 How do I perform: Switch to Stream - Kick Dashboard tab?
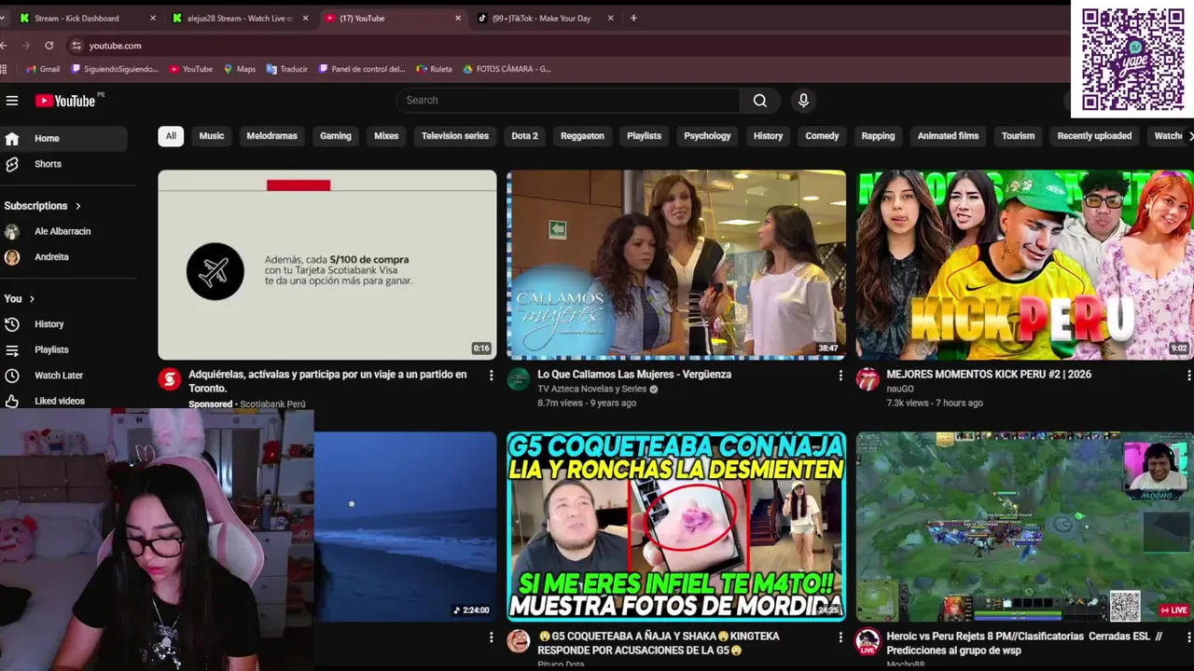[x=87, y=18]
